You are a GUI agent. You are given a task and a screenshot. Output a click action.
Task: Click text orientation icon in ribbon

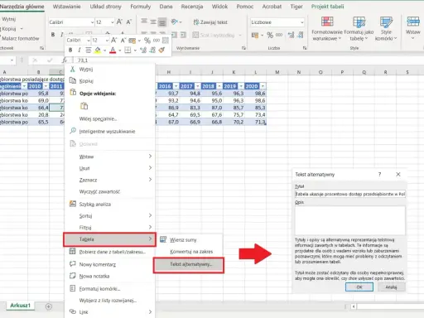coord(174,22)
